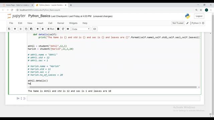Click the empty In [ ] code cell
Viewport: 214px width, 120px height.
114,98
